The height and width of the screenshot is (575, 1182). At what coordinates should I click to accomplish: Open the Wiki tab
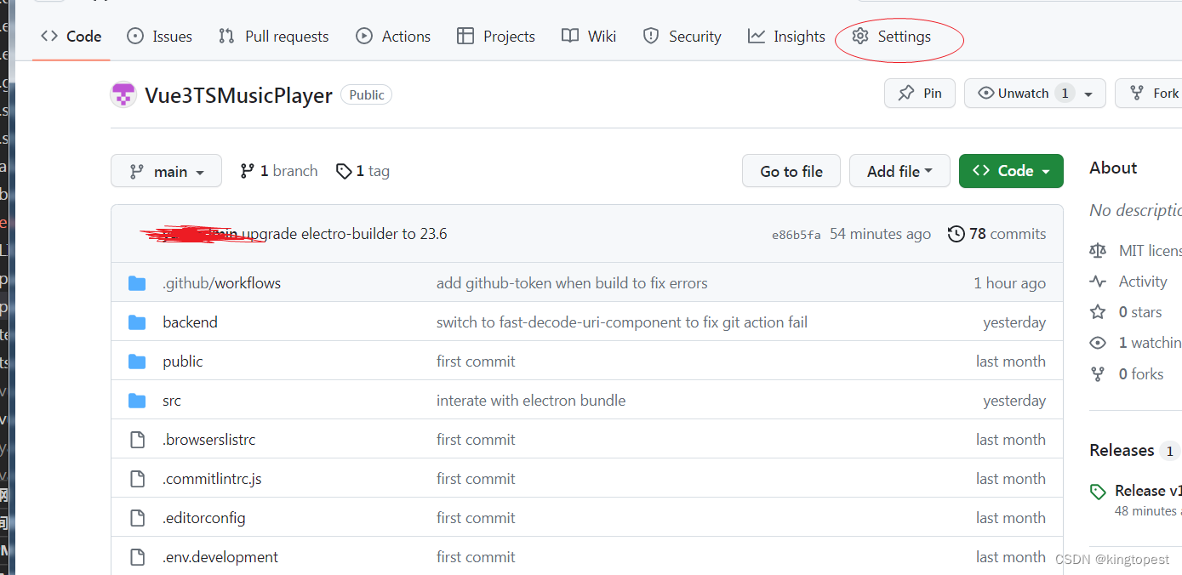point(589,37)
